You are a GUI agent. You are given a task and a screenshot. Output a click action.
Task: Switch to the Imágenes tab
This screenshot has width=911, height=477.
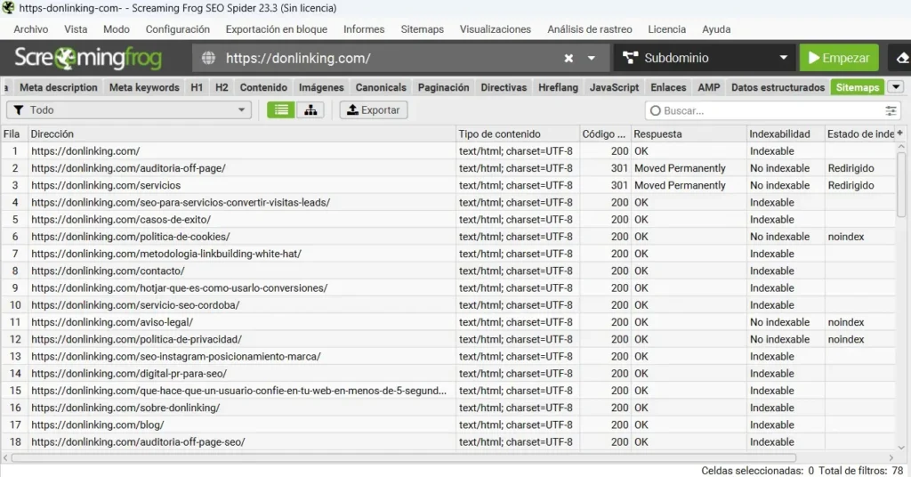tap(321, 87)
